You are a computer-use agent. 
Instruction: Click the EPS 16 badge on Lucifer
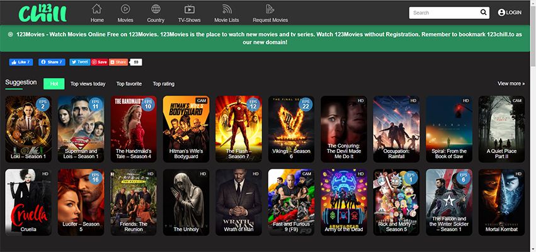pos(95,178)
